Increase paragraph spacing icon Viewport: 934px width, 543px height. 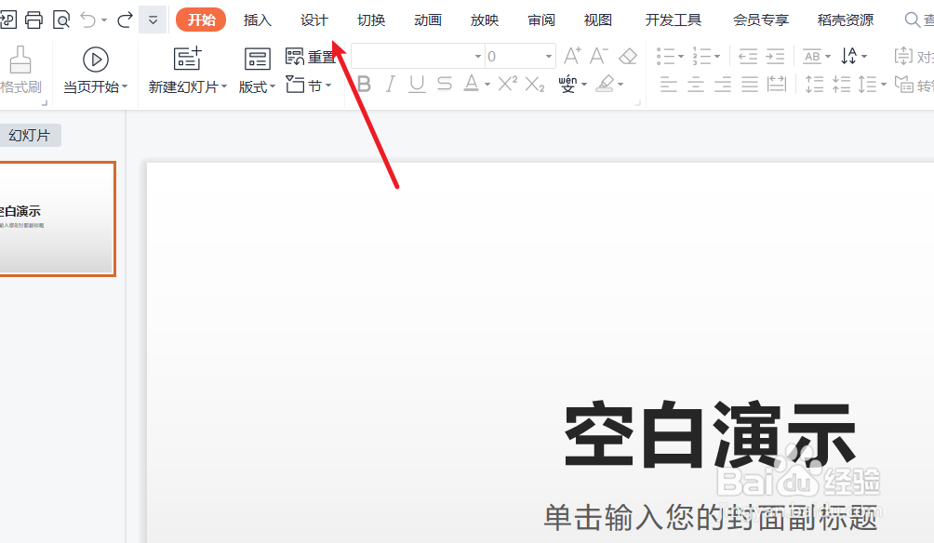pos(814,84)
